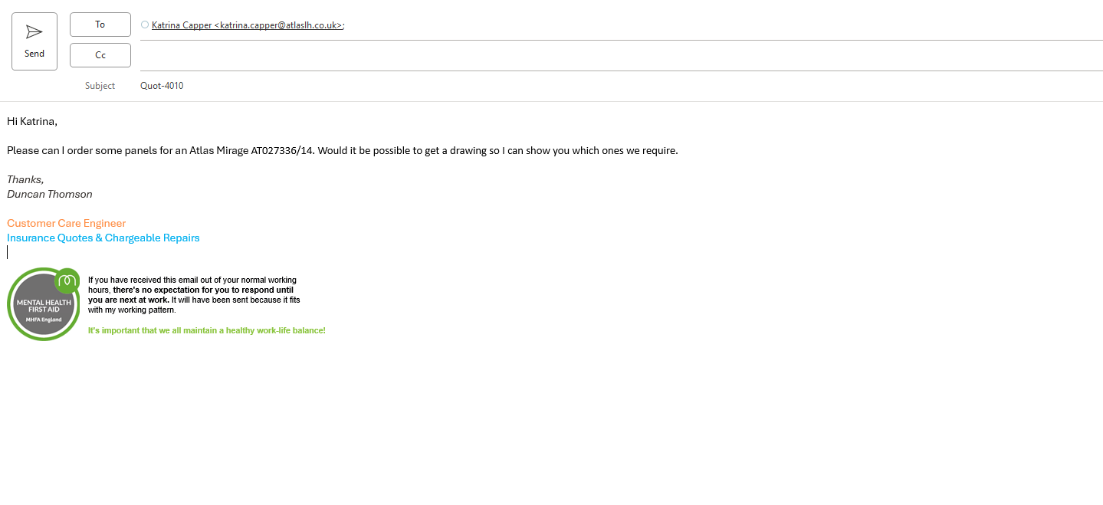Click the small green badge on the MHFA logo

[x=67, y=280]
